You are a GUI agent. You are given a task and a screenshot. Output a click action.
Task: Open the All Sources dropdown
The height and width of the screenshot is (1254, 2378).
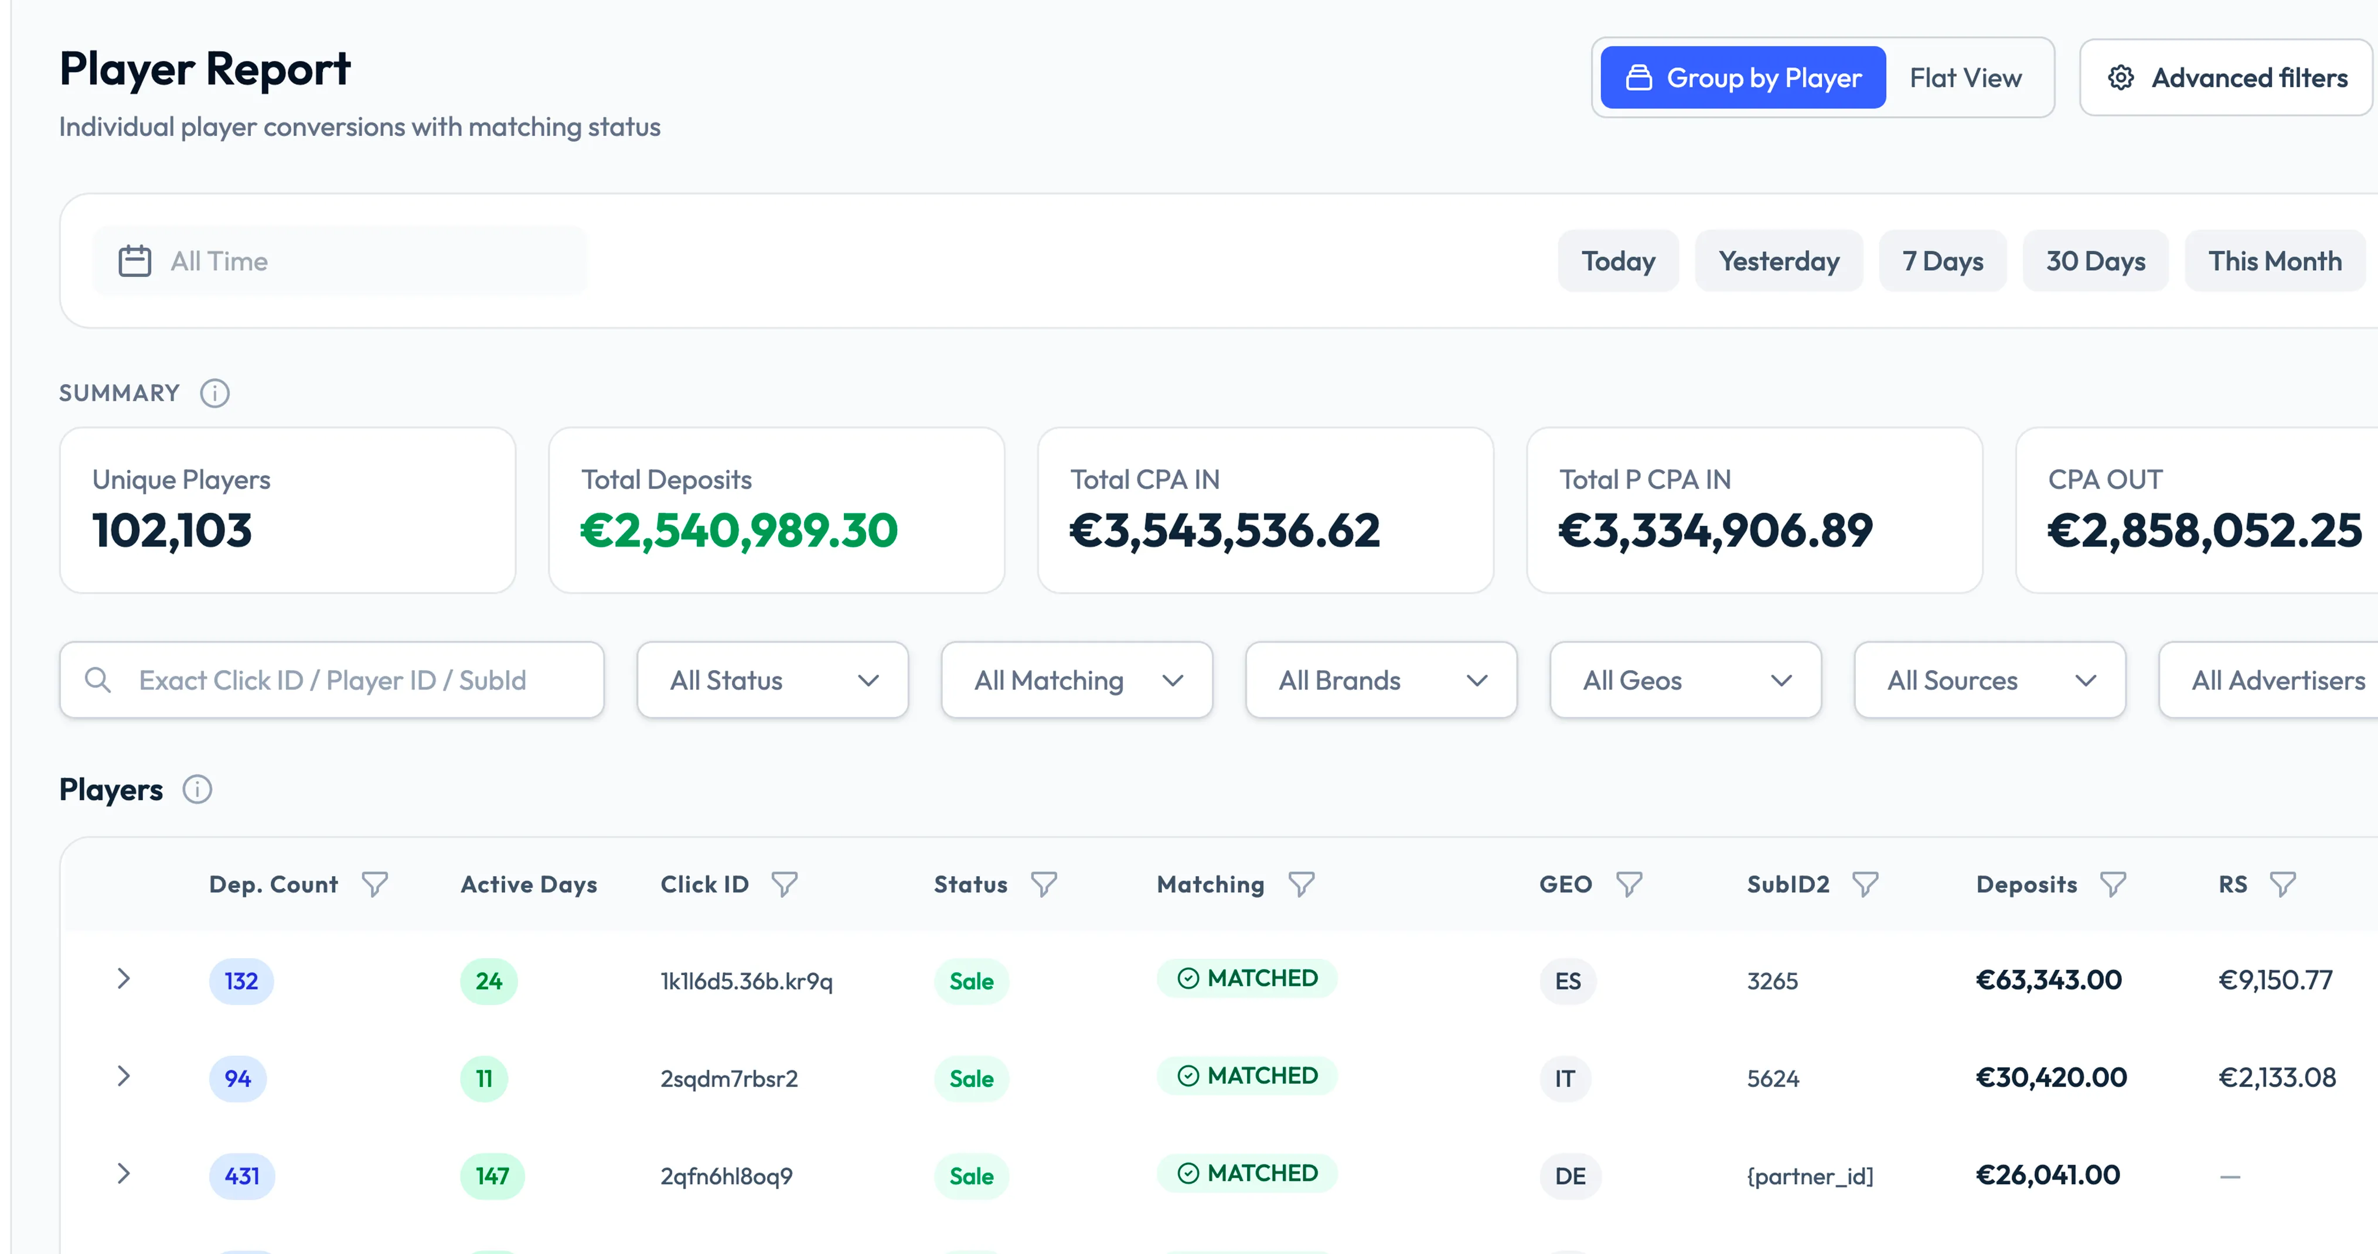click(x=1990, y=680)
